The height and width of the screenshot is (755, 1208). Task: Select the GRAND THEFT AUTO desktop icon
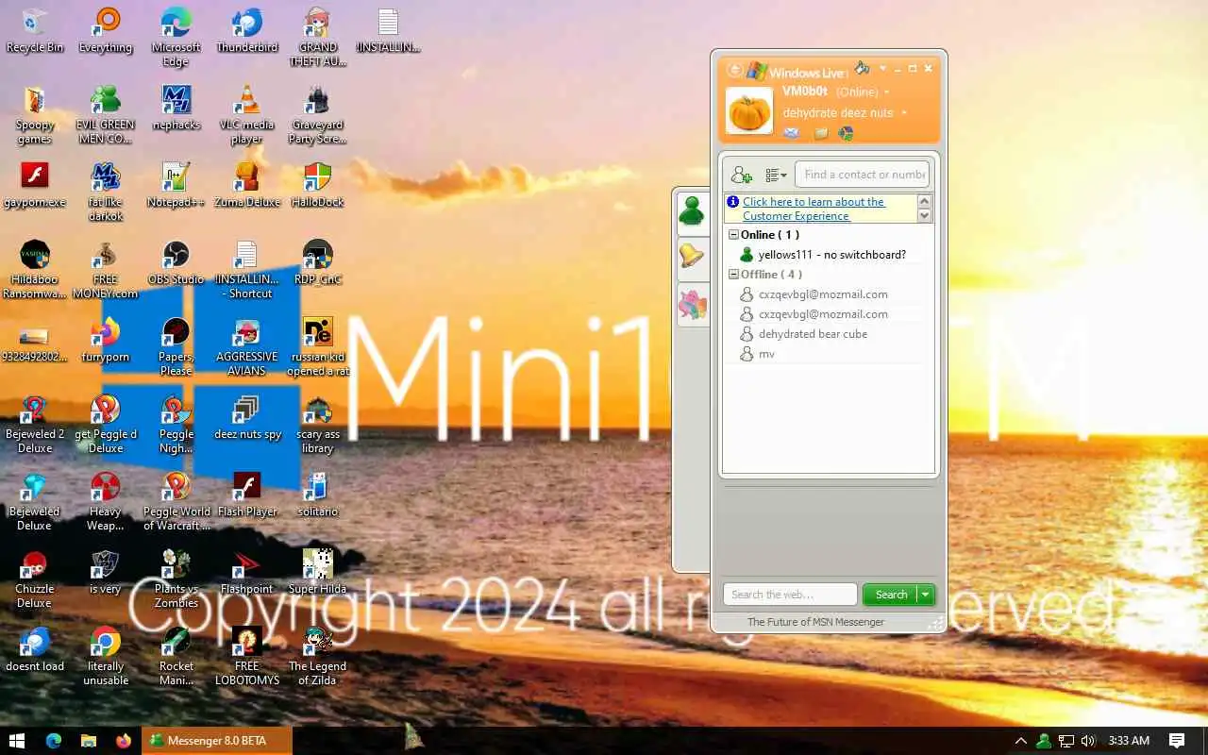pos(318,37)
